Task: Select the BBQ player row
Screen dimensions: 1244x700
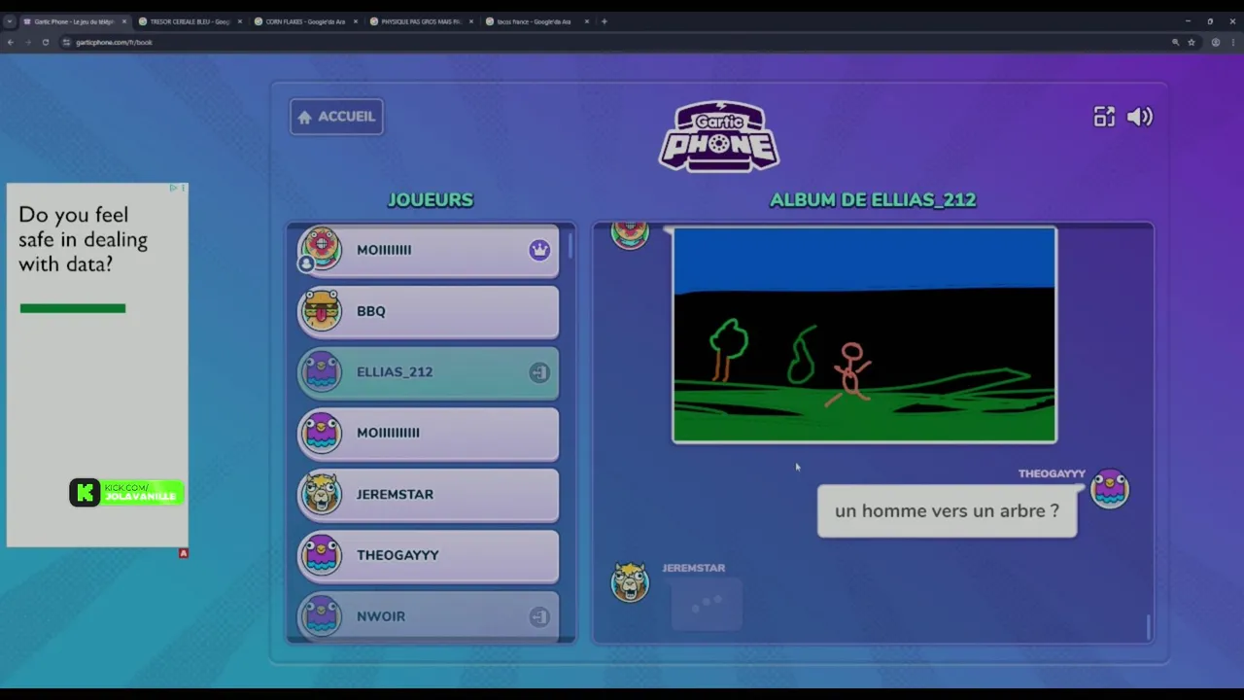Action: point(428,311)
